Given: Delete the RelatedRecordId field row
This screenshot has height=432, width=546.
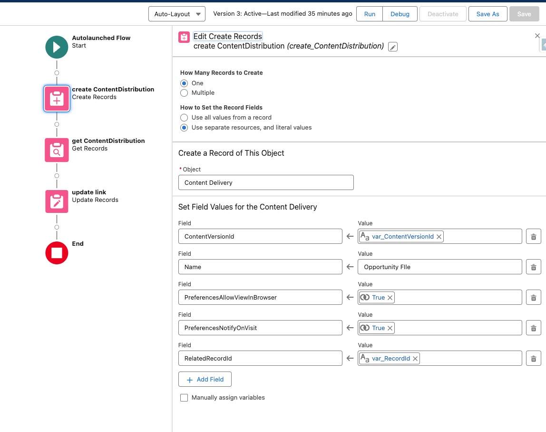Looking at the screenshot, I should [533, 358].
